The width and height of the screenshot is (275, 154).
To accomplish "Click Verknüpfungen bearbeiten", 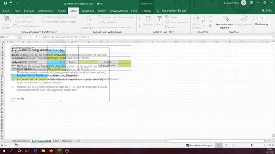I will pos(115,27).
